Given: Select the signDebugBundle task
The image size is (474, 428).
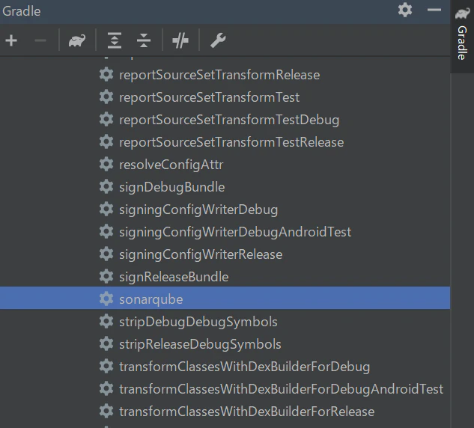Looking at the screenshot, I should coord(172,187).
